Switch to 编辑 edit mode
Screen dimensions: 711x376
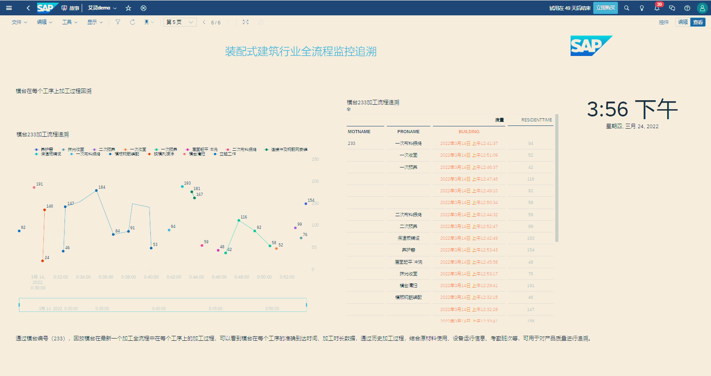(x=683, y=22)
